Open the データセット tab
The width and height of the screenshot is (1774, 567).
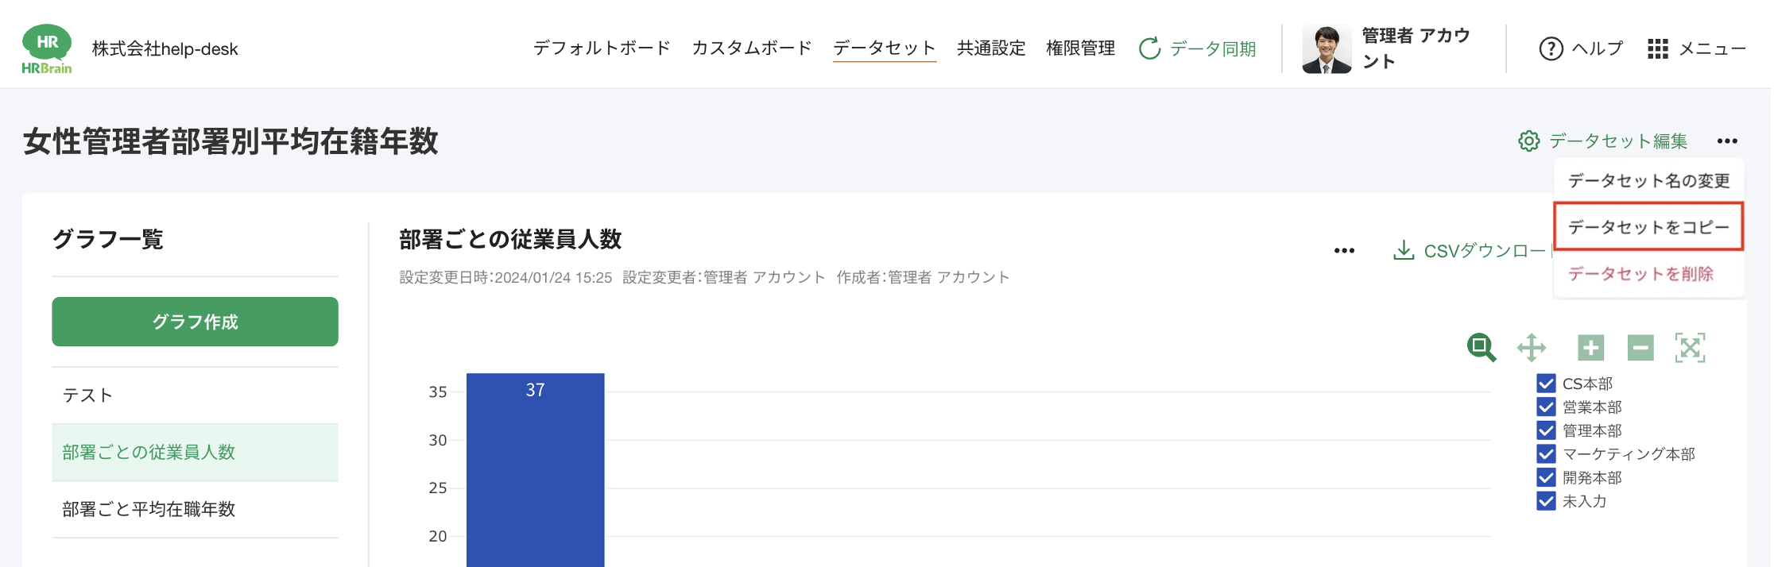coord(885,48)
